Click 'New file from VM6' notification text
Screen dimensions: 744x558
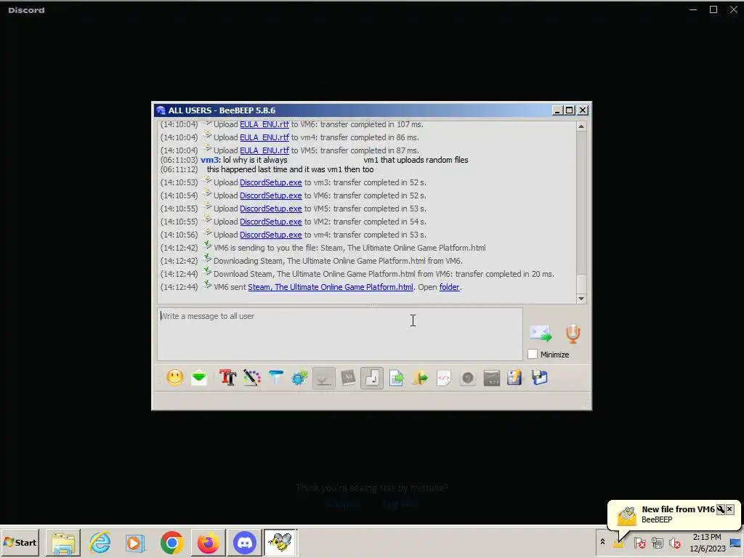click(x=678, y=509)
